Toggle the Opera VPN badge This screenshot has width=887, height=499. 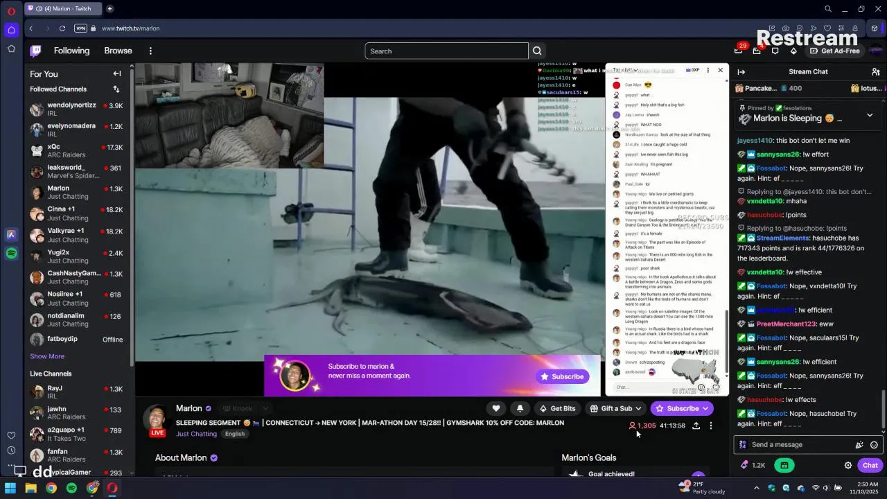(80, 28)
